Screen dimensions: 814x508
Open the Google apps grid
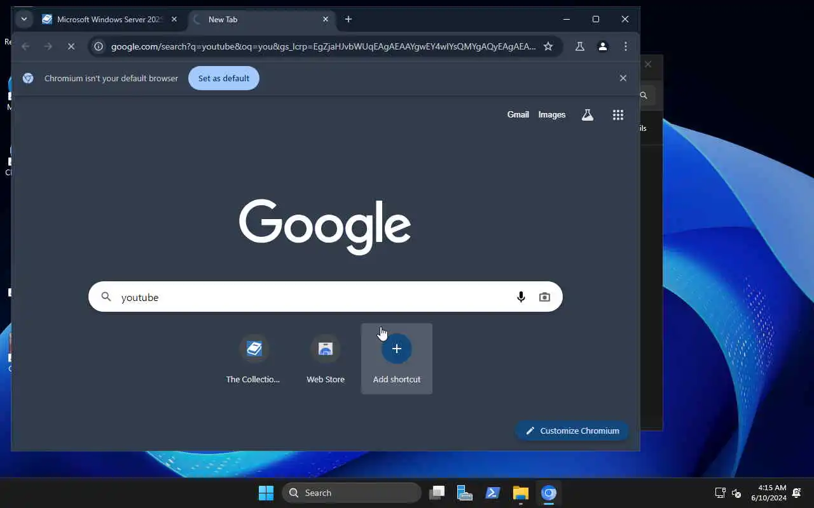pos(617,115)
